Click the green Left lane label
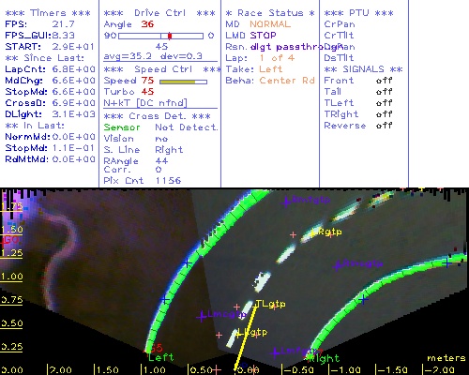 (160, 357)
